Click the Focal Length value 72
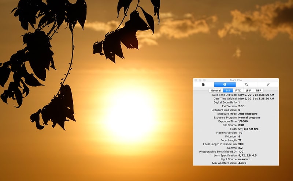The width and height of the screenshot is (293, 181). pos(240,140)
